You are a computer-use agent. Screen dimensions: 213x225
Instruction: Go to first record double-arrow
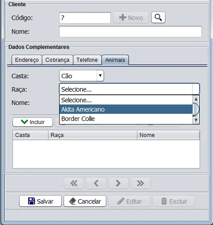coord(74,183)
